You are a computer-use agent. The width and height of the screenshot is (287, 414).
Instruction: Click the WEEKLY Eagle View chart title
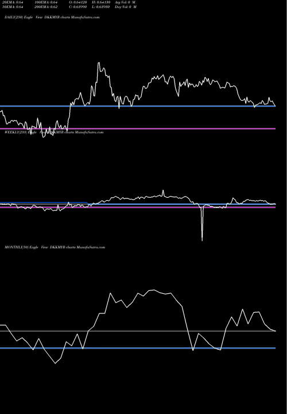tap(54, 132)
